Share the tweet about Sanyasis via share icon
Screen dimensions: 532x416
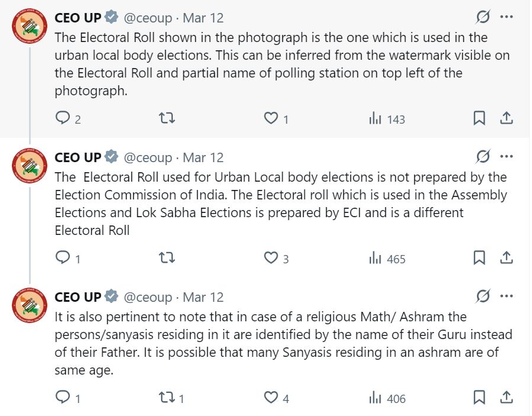[x=507, y=398]
